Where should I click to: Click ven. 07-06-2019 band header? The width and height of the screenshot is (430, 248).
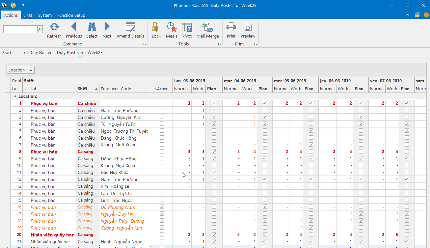click(x=391, y=81)
